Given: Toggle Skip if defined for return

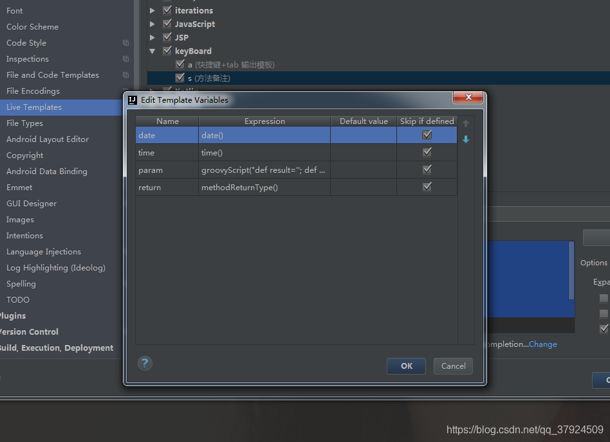Looking at the screenshot, I should [x=427, y=187].
